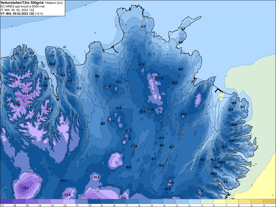
Task: Select the -2.9 reading in the northeast
Action: coord(183,29)
